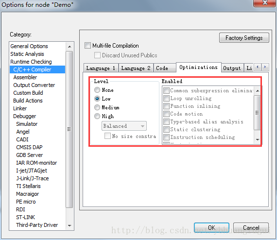Select Third-Party Driver entry
The width and height of the screenshot is (277, 240).
[x=37, y=225]
